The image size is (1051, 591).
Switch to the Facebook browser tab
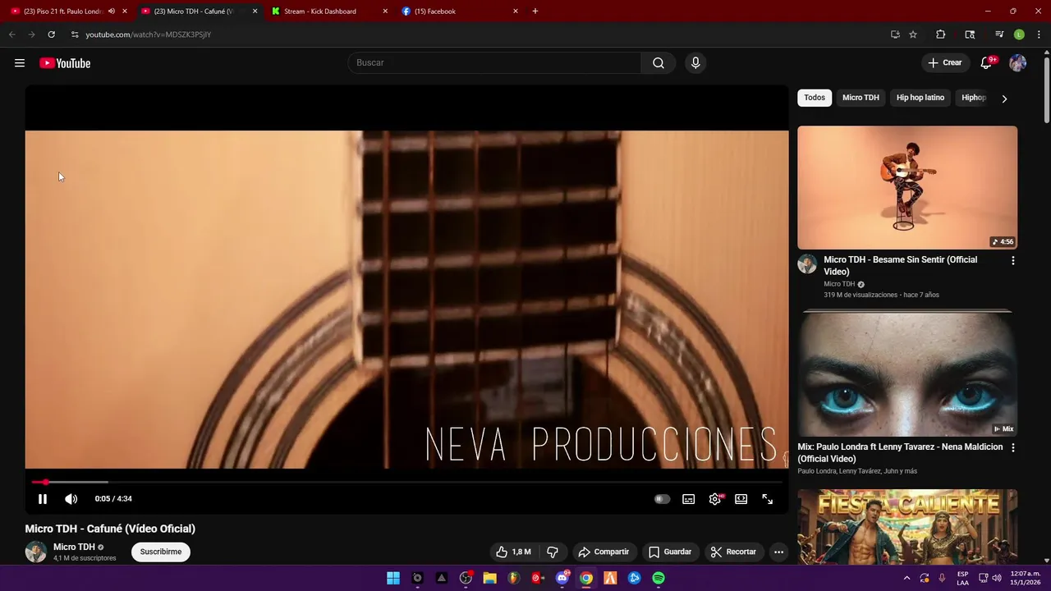point(435,11)
